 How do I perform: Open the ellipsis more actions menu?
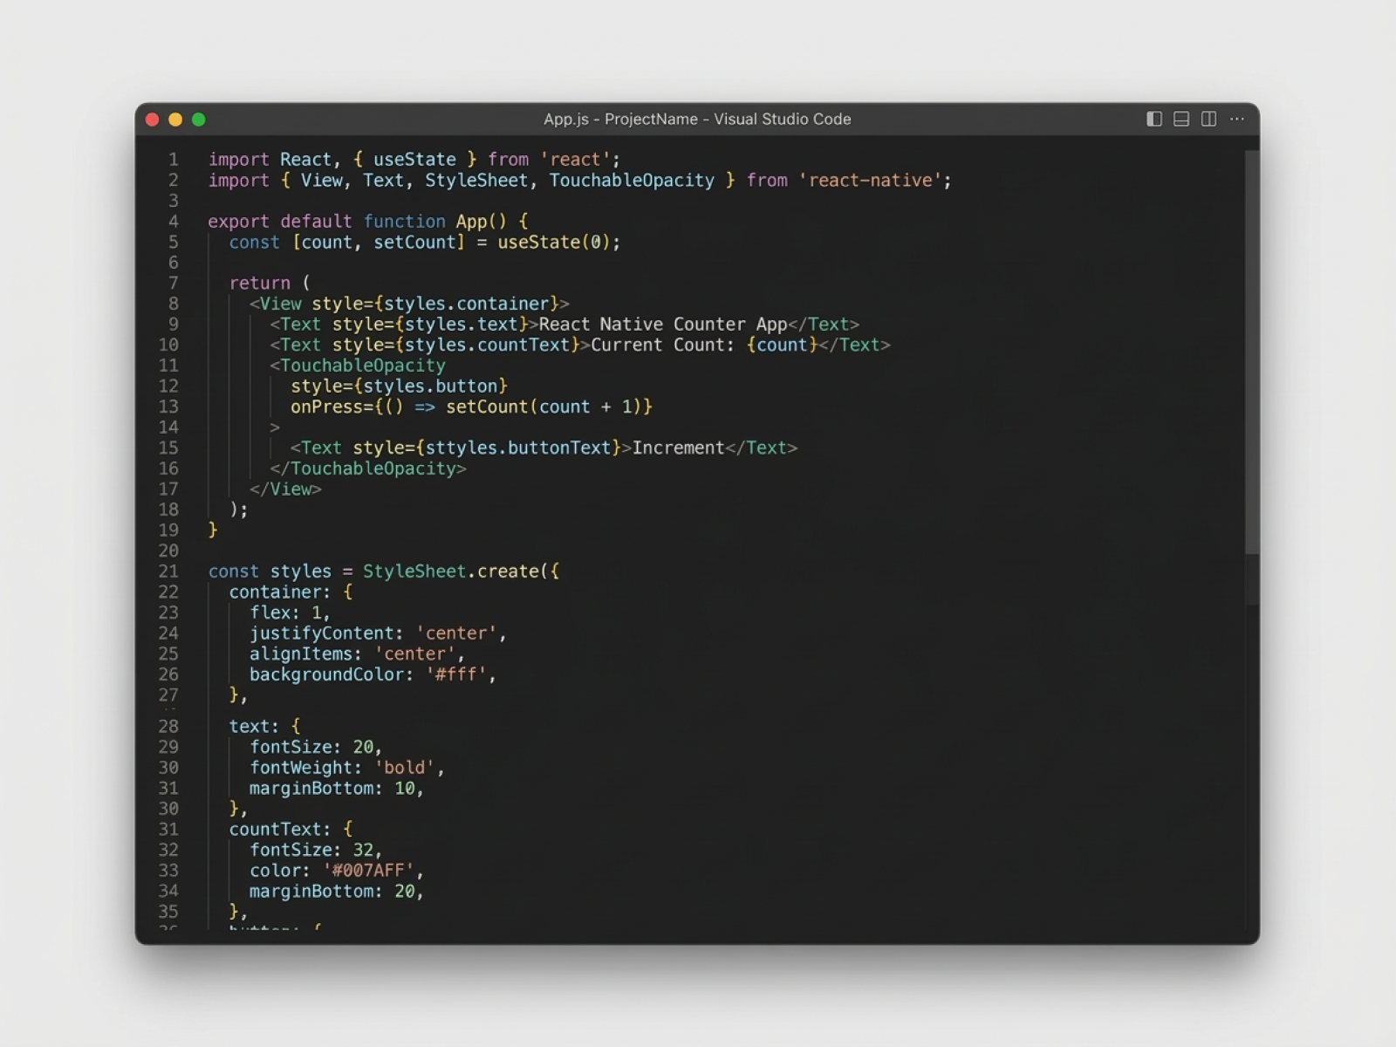[1237, 119]
